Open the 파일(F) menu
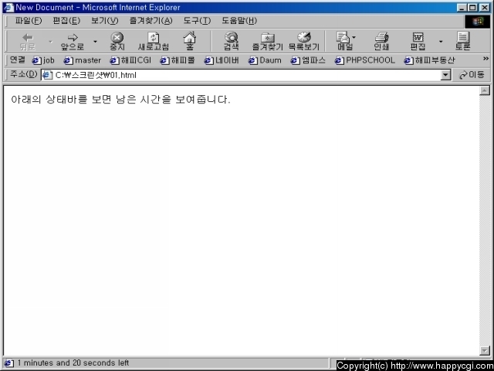494x371 pixels. (x=29, y=21)
